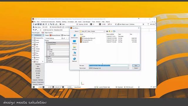The image size is (188, 106).
Task: Open the Cost Manager menu
Action: point(87,22)
